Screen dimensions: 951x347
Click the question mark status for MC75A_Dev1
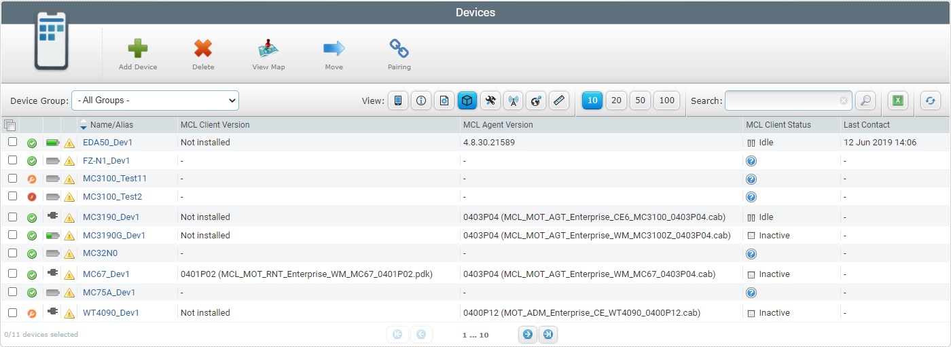point(751,293)
